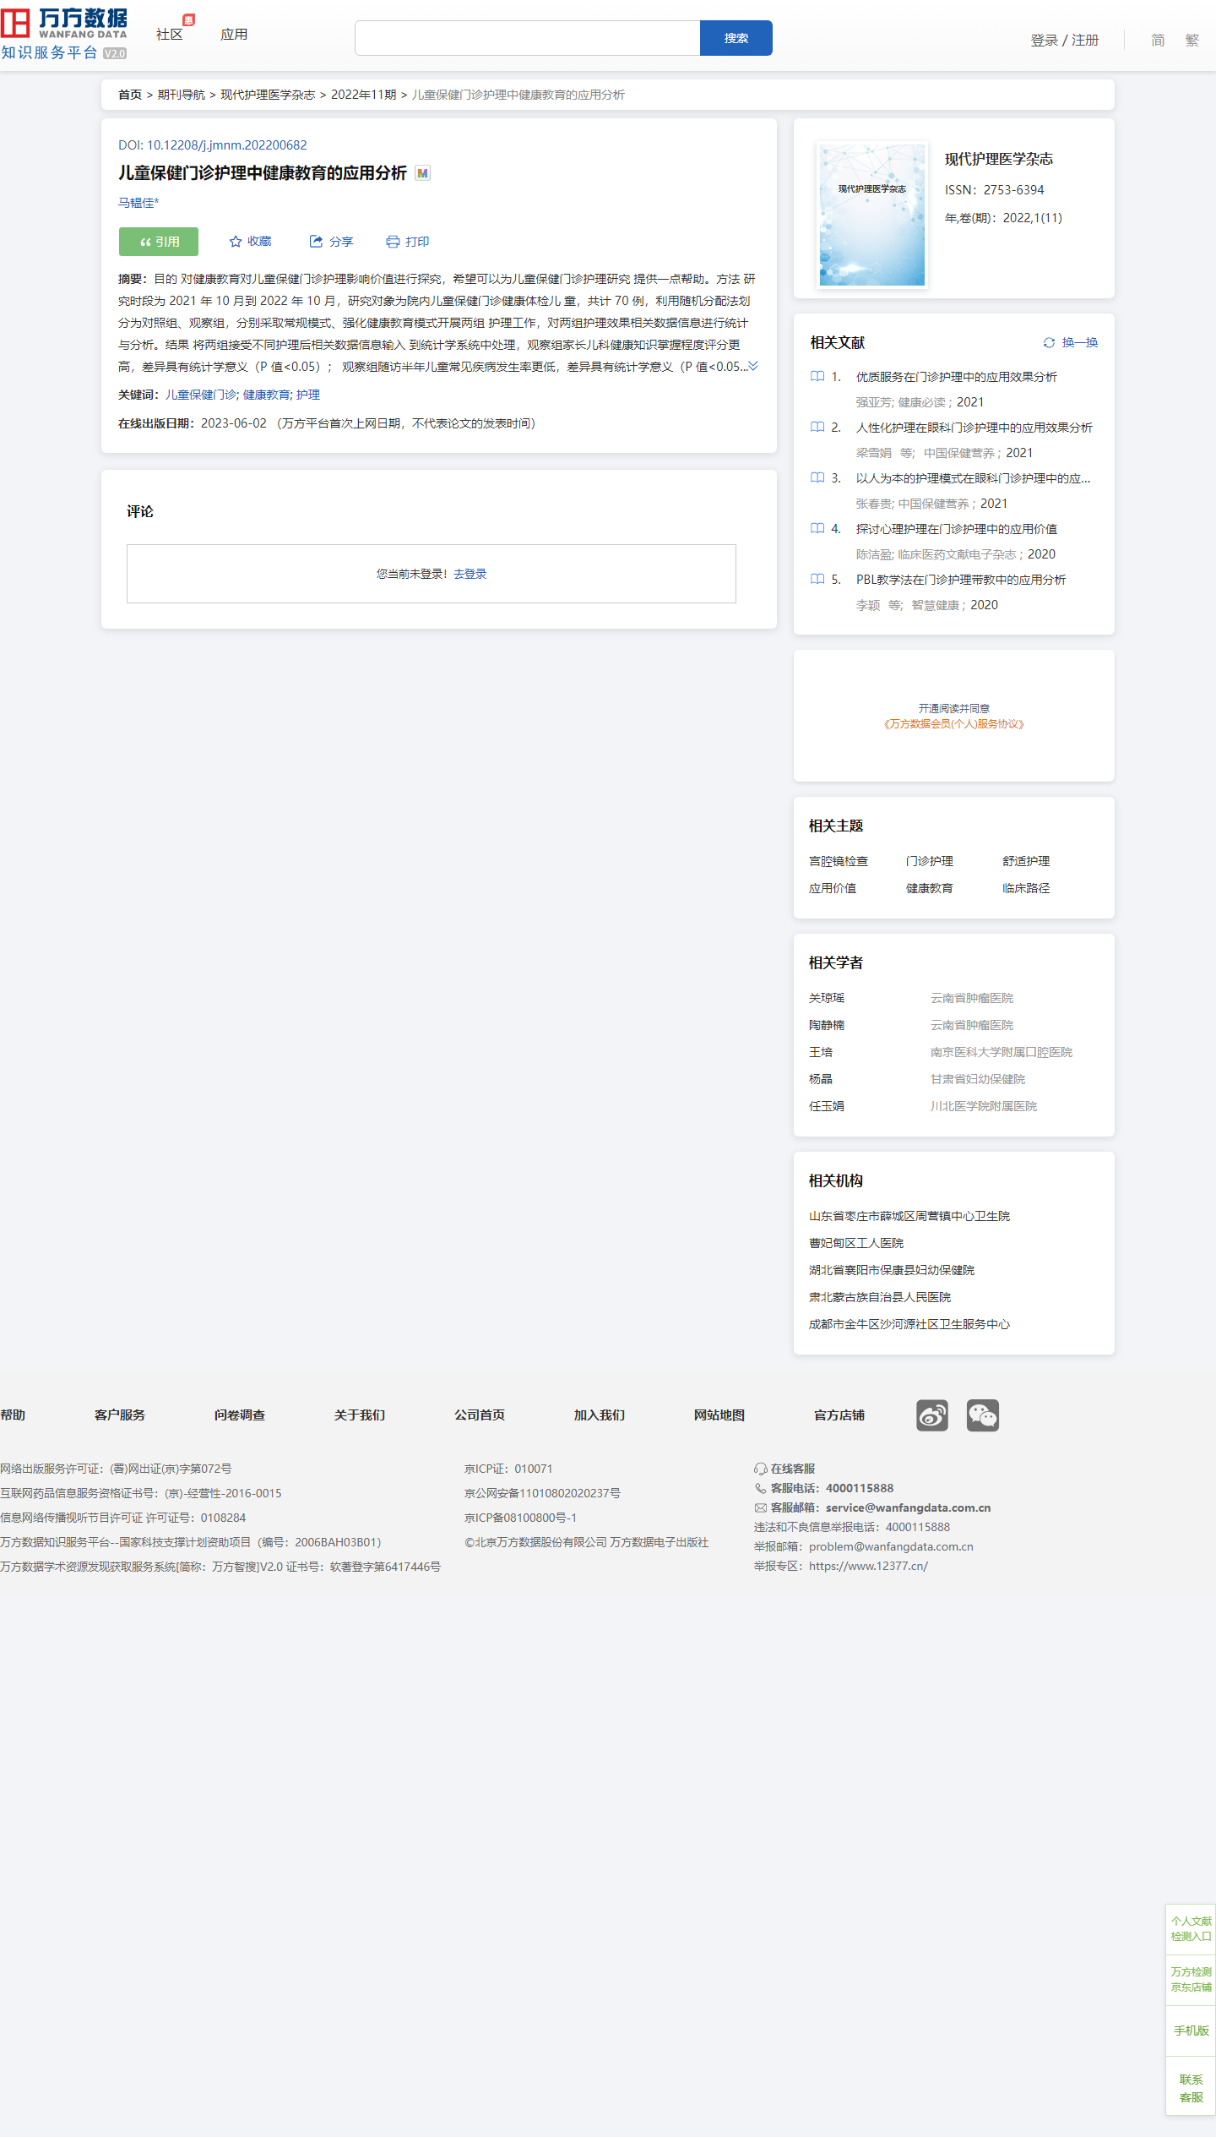Focus the top search input field

pyautogui.click(x=528, y=38)
